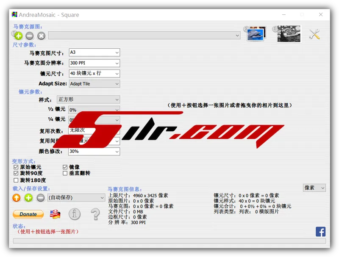Click the 上限尺寸 4960 x 3425 像素 text
Screen dimensions: 339x257
point(138,196)
